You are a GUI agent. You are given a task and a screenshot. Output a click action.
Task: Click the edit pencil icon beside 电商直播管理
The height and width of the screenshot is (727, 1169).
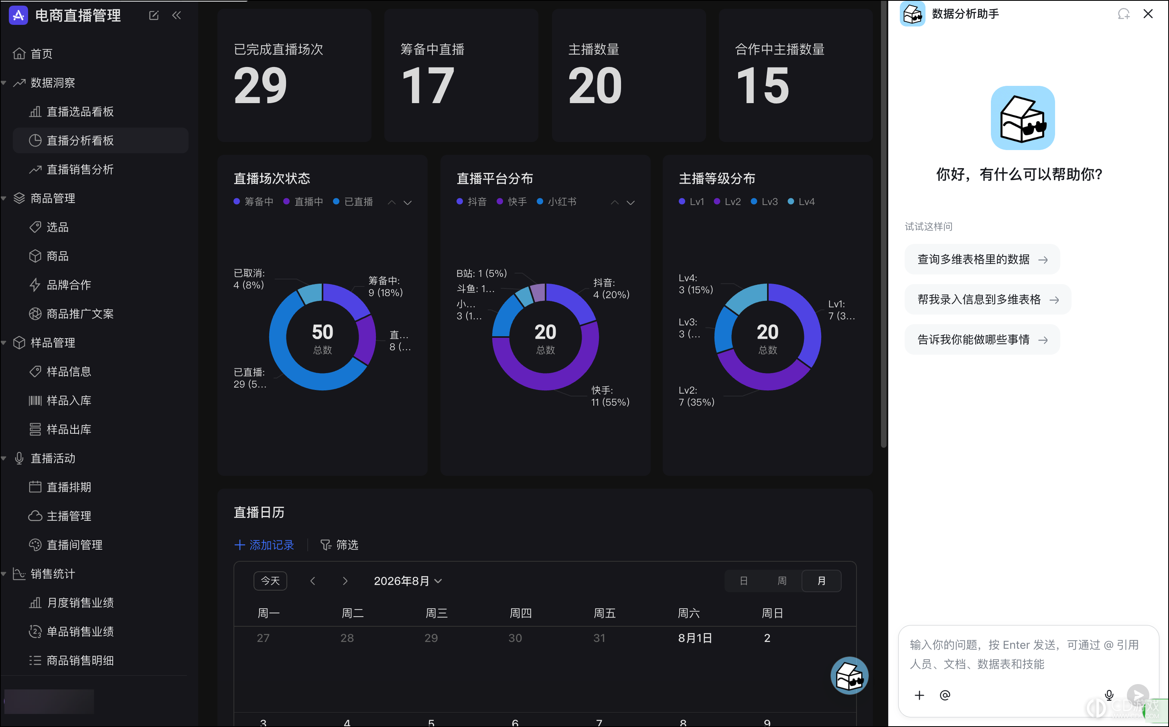pos(154,15)
